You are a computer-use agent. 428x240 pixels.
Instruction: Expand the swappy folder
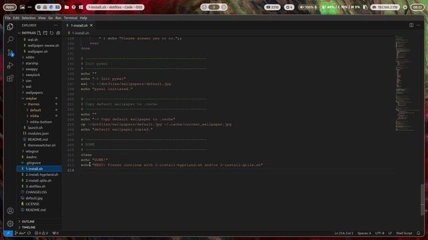tap(31, 69)
